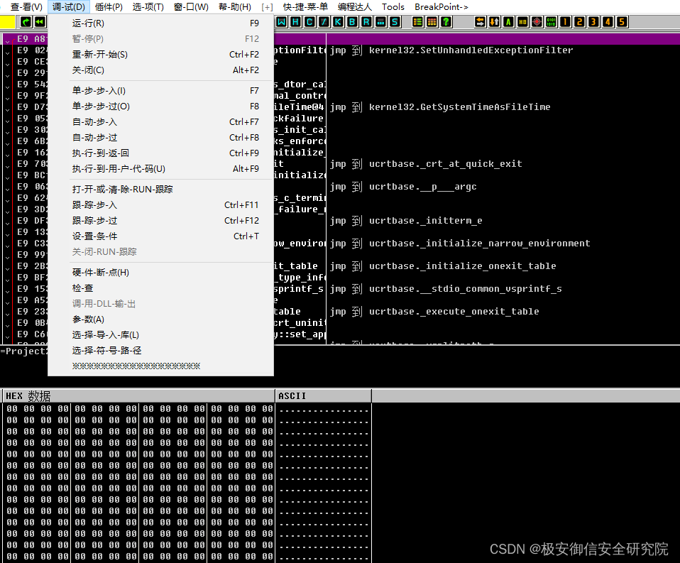680x563 pixels.
Task: Open the BreakPoint-> menu
Action: pyautogui.click(x=441, y=6)
